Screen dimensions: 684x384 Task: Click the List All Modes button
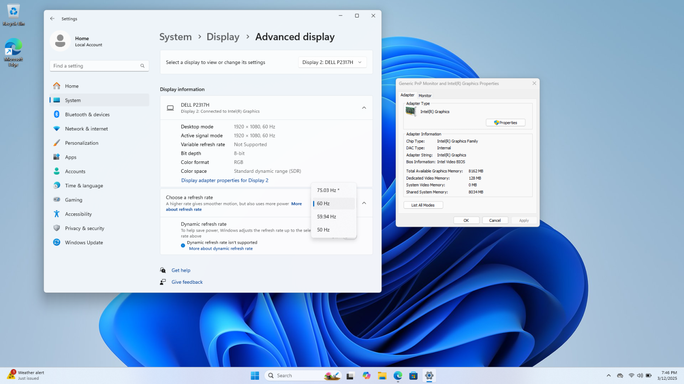click(x=423, y=205)
